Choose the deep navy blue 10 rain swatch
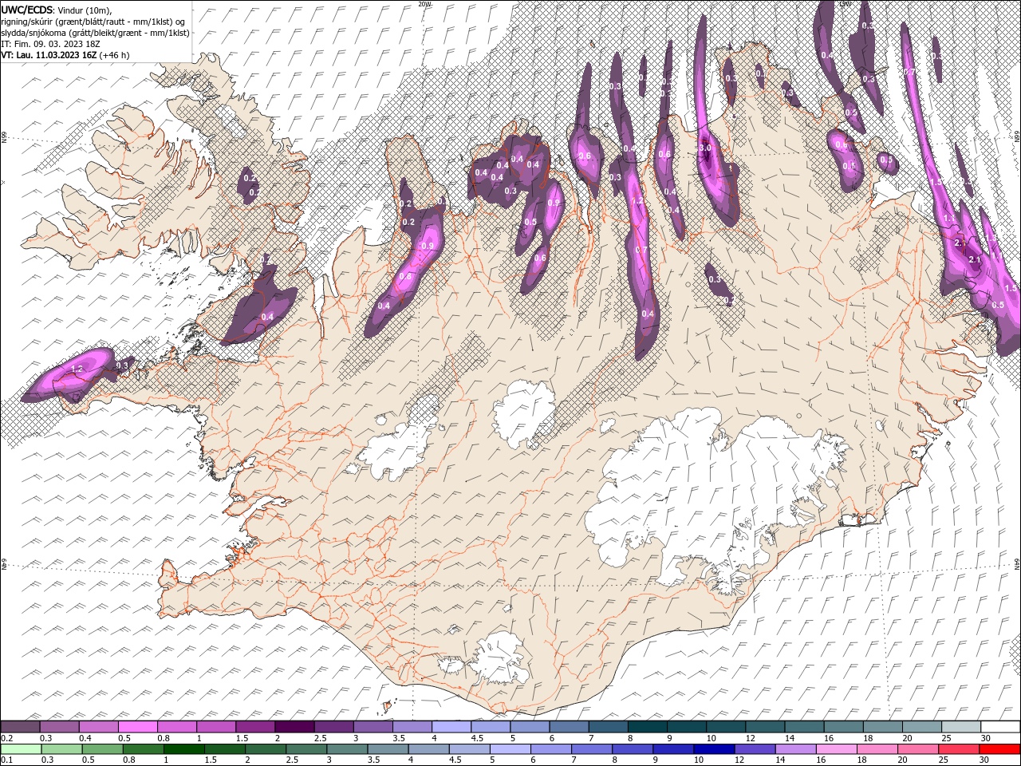Screen dimensions: 1021x766 pos(714,748)
